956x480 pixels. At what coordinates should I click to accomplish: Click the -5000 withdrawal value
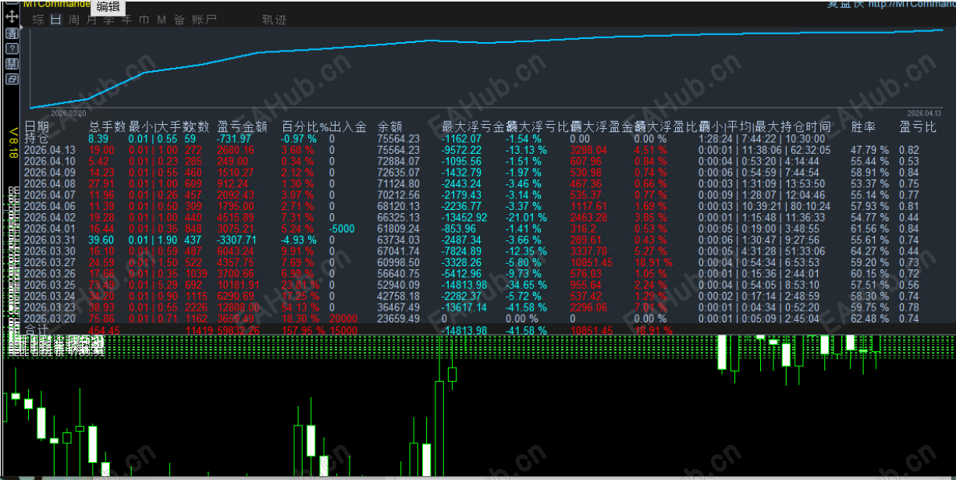pyautogui.click(x=343, y=229)
